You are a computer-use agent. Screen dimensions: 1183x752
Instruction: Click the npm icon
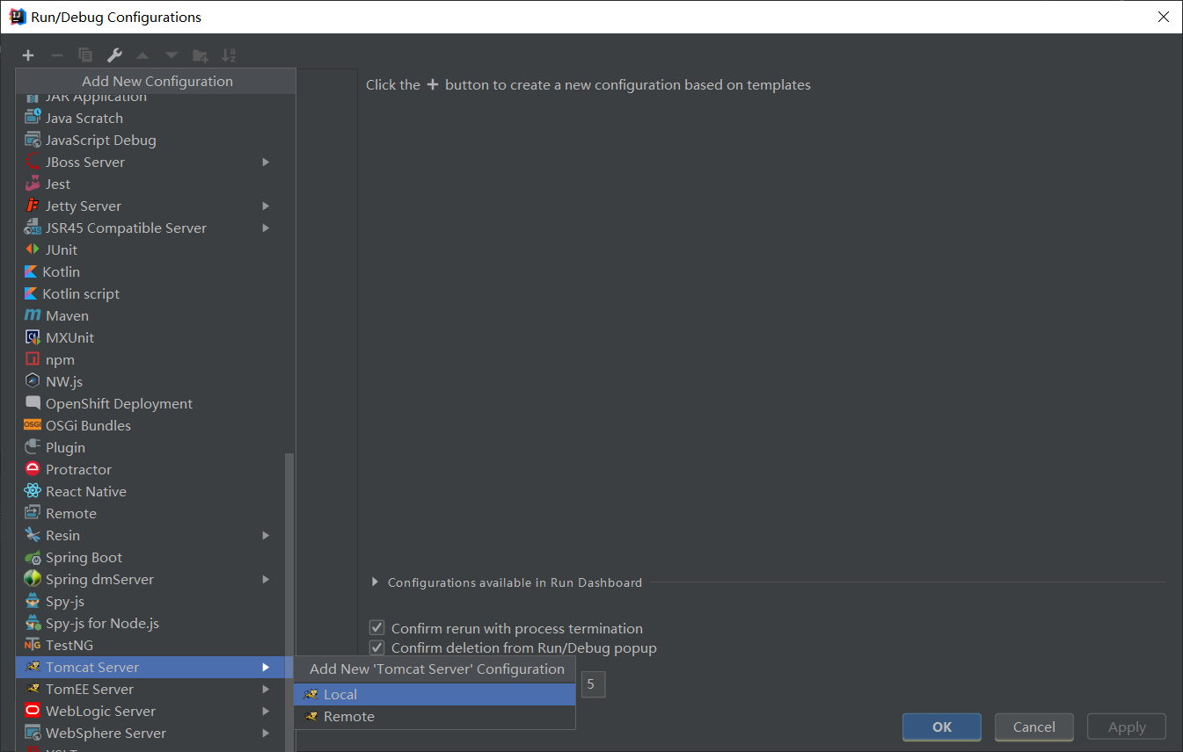(x=33, y=359)
